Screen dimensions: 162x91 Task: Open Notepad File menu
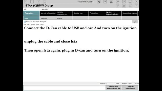click(25, 25)
